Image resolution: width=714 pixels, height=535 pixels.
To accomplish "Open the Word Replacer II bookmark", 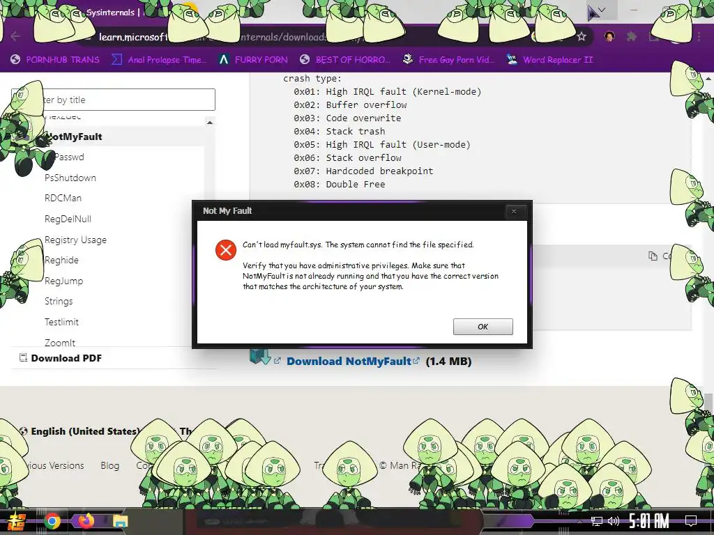I will (x=550, y=60).
